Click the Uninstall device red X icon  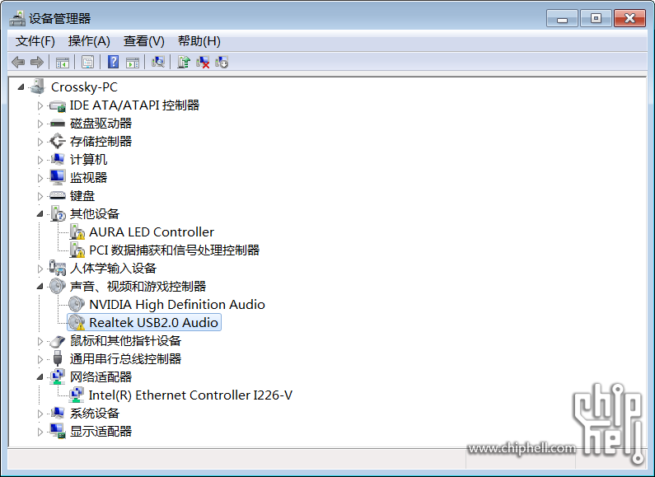(203, 63)
